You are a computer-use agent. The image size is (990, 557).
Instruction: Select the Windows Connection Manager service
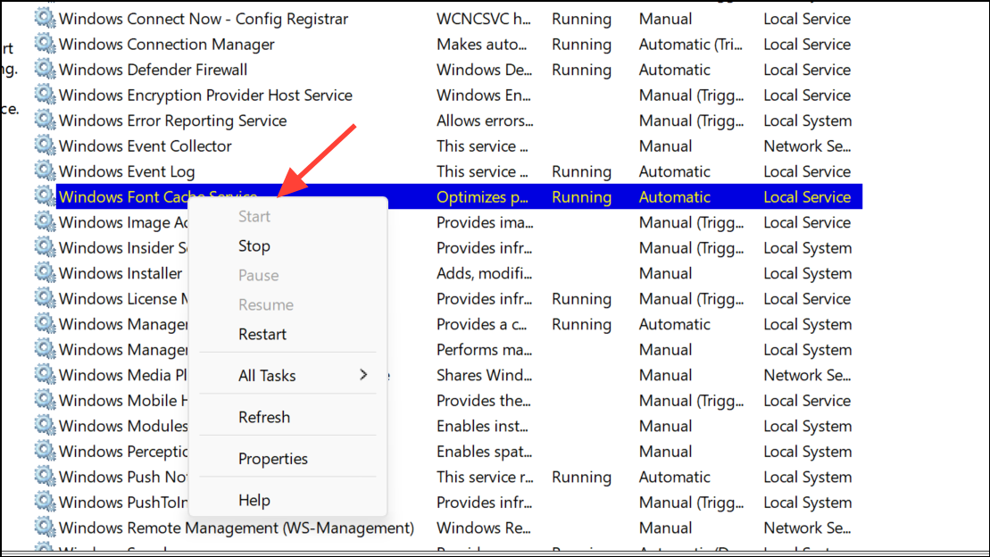(x=167, y=45)
